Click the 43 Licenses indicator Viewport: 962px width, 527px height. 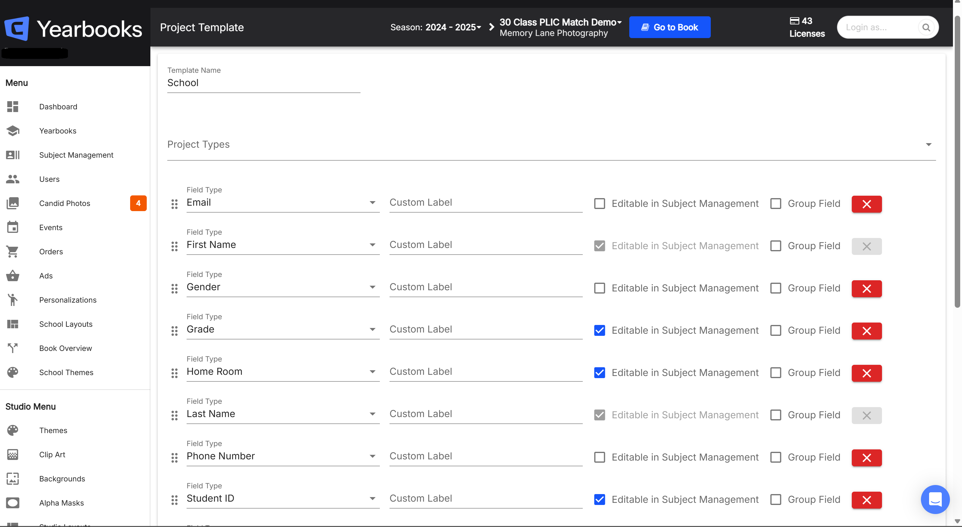[x=806, y=27]
